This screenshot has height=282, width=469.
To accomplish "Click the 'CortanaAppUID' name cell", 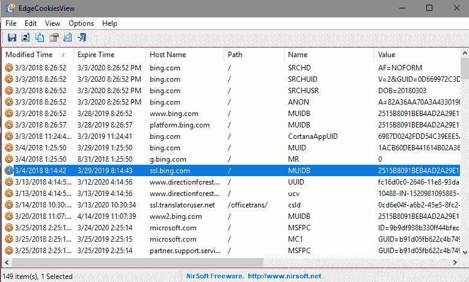I will pyautogui.click(x=313, y=136).
